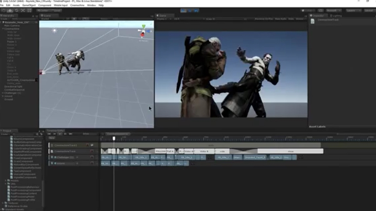This screenshot has height=211, width=376.
Task: Expand the Challenger (1) hierarchy node
Action: pos(3,93)
